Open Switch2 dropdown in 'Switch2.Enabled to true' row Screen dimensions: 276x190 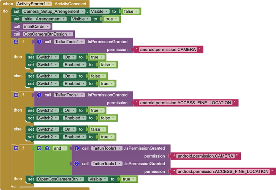(48, 137)
